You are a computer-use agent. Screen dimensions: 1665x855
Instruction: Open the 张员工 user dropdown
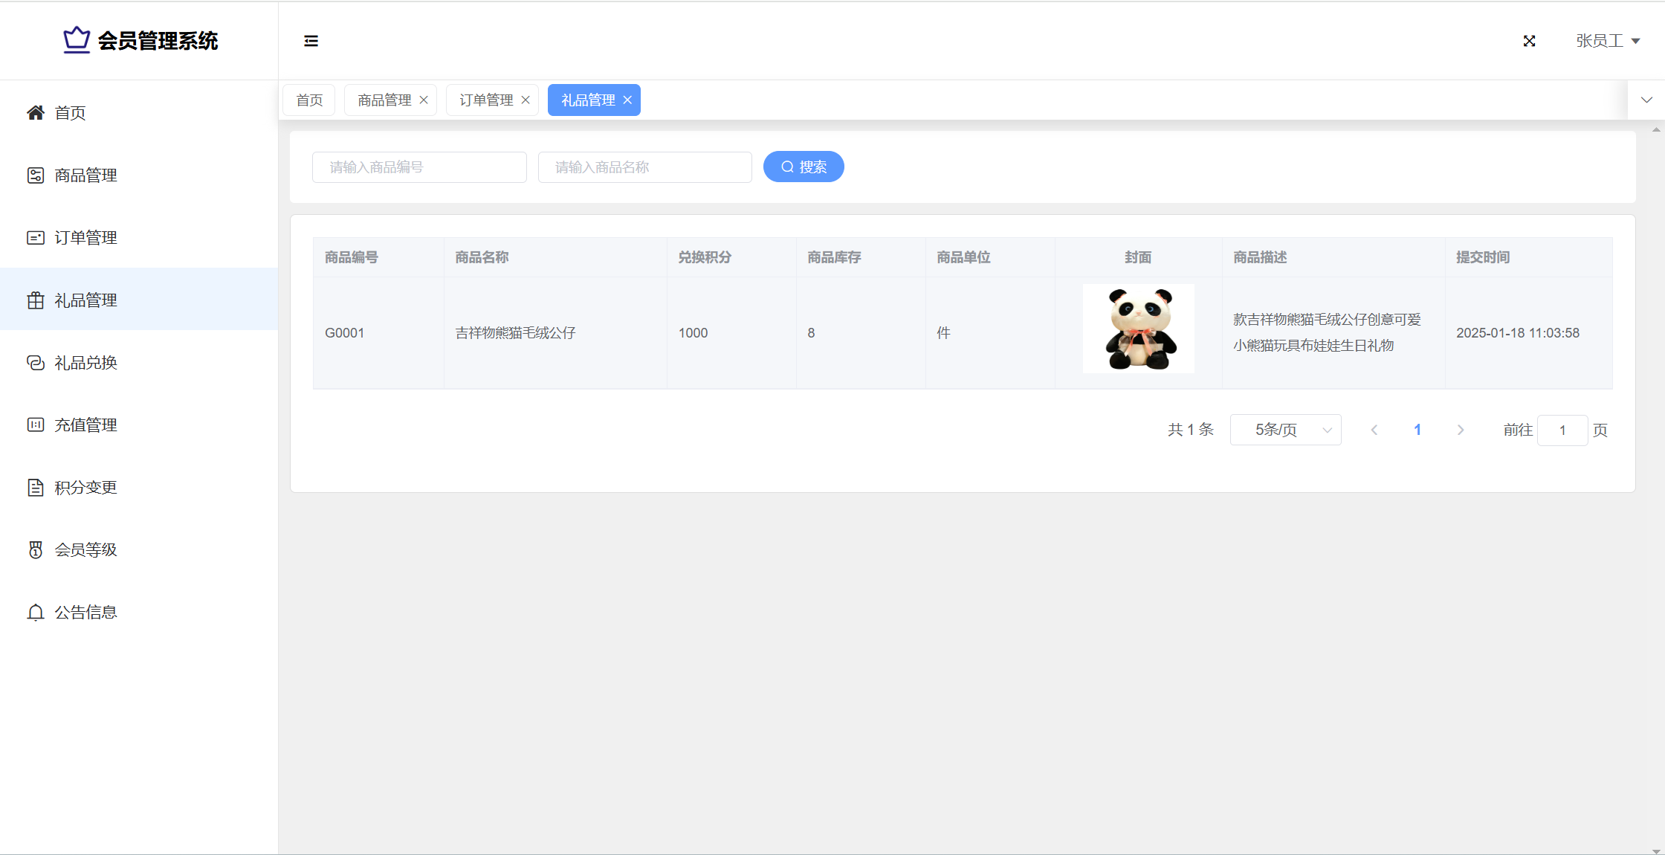coord(1607,41)
